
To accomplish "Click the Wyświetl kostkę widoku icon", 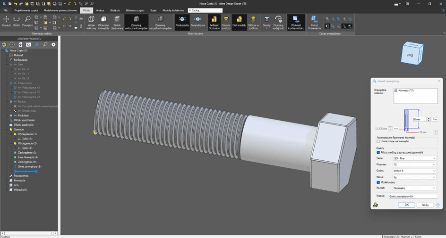I will pyautogui.click(x=296, y=21).
